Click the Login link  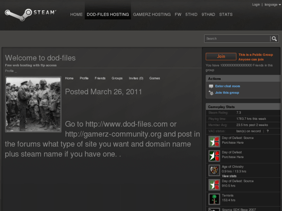pos(256,5)
